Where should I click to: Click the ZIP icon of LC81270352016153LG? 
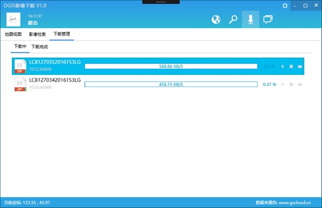(x=20, y=66)
